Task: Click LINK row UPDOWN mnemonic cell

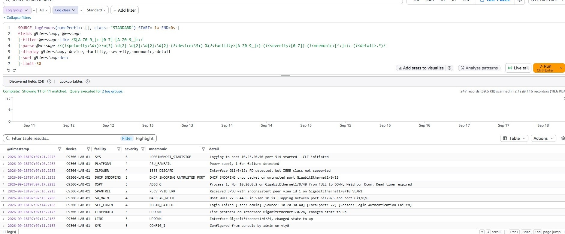Action: click(156, 219)
